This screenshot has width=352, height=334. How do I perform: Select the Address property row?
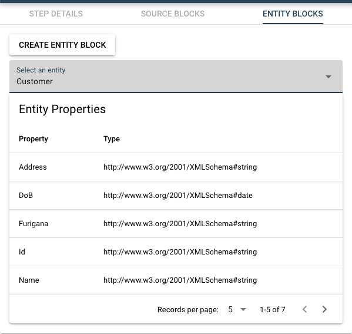point(176,167)
